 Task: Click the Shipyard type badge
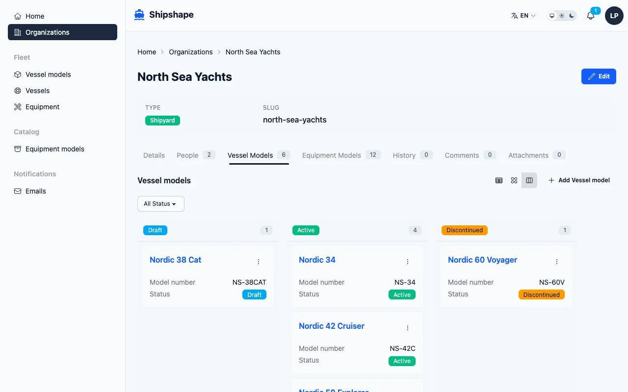[162, 120]
